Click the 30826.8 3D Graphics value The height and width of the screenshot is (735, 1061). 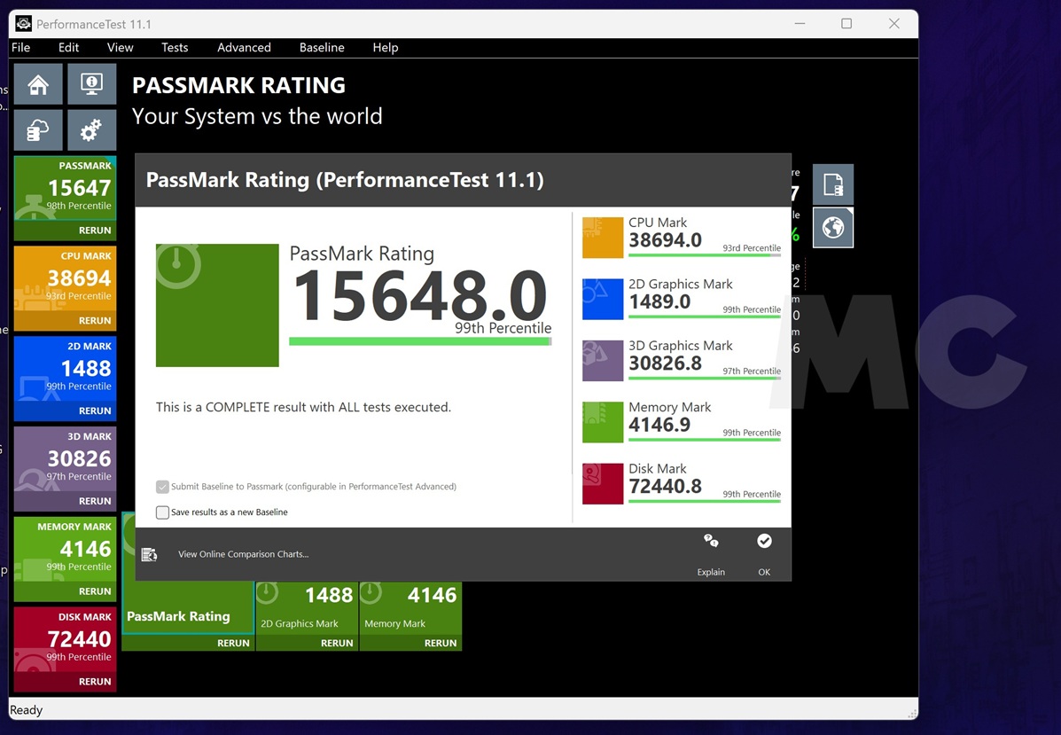point(665,364)
